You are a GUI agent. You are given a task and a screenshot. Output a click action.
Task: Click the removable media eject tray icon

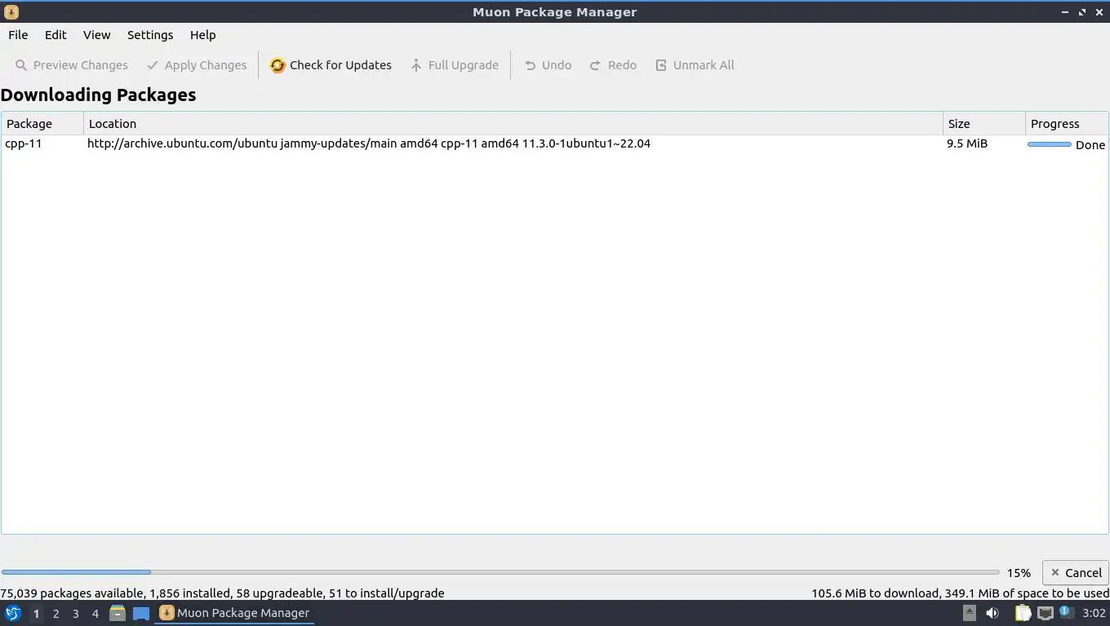coord(969,613)
